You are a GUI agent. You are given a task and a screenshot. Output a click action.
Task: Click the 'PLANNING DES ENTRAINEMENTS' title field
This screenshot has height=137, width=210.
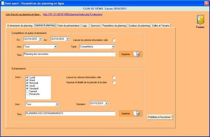point(70,113)
